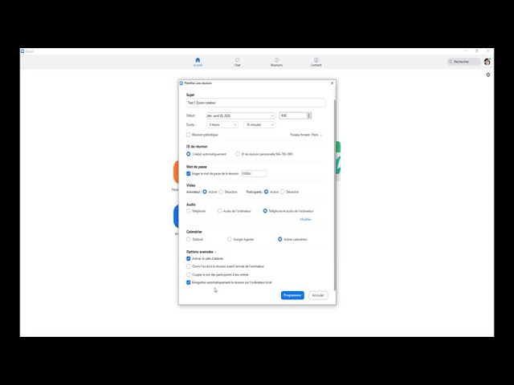Check open access before host arrival
This screenshot has height=385, width=514.
click(189, 266)
